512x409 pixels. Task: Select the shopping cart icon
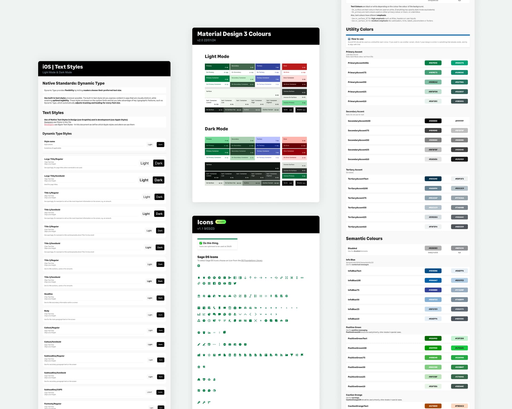(219, 296)
